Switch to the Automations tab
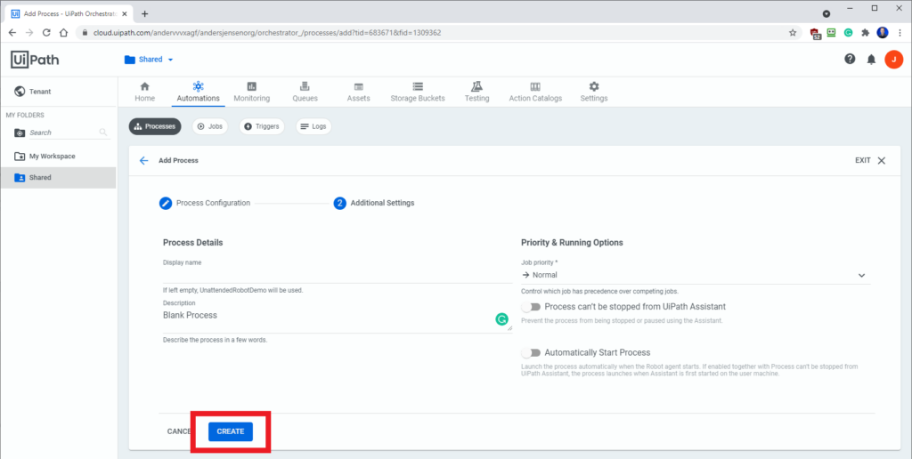Viewport: 912px width, 459px height. point(198,92)
